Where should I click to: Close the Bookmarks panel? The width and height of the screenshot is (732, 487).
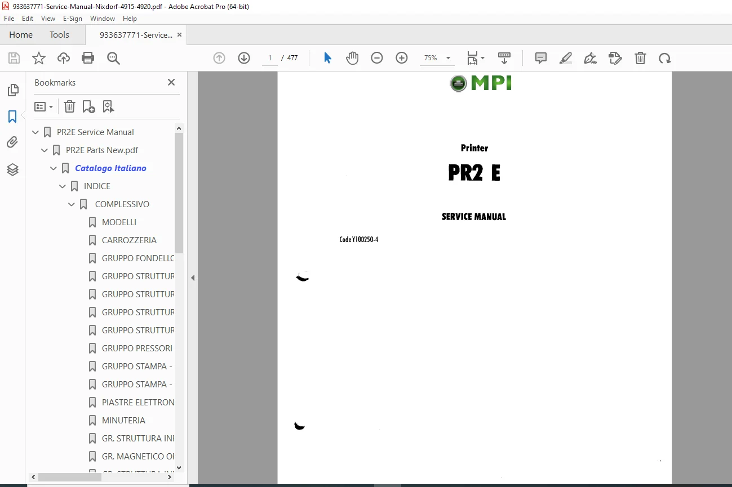(171, 82)
